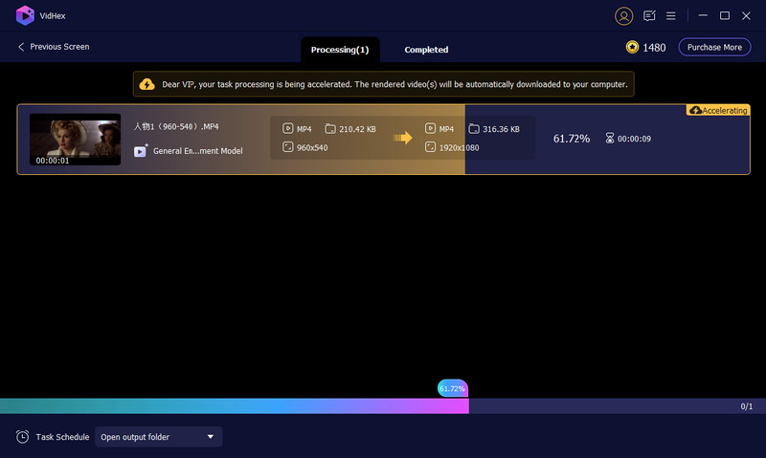The image size is (766, 458).
Task: Click the arrow between source and output
Action: tap(402, 138)
